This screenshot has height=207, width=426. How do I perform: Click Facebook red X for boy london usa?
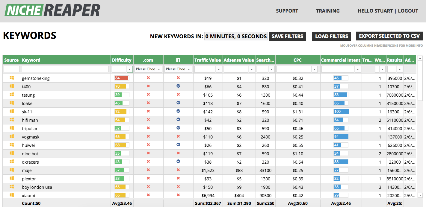tap(178, 187)
